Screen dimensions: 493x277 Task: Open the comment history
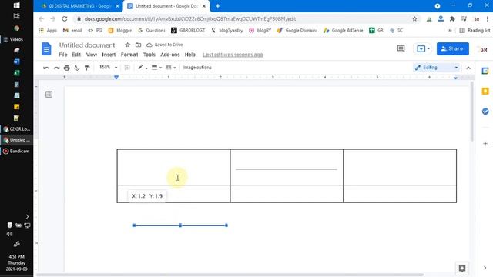[401, 48]
